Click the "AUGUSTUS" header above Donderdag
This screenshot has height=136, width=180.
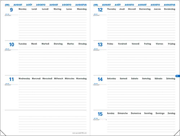pos(170,5)
